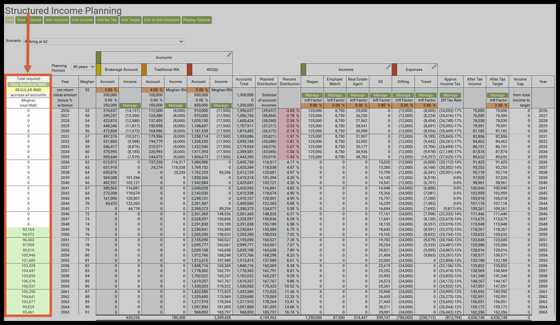The image size is (560, 325).
Task: Click the 1,250,000 Wages total
Action: [314, 318]
